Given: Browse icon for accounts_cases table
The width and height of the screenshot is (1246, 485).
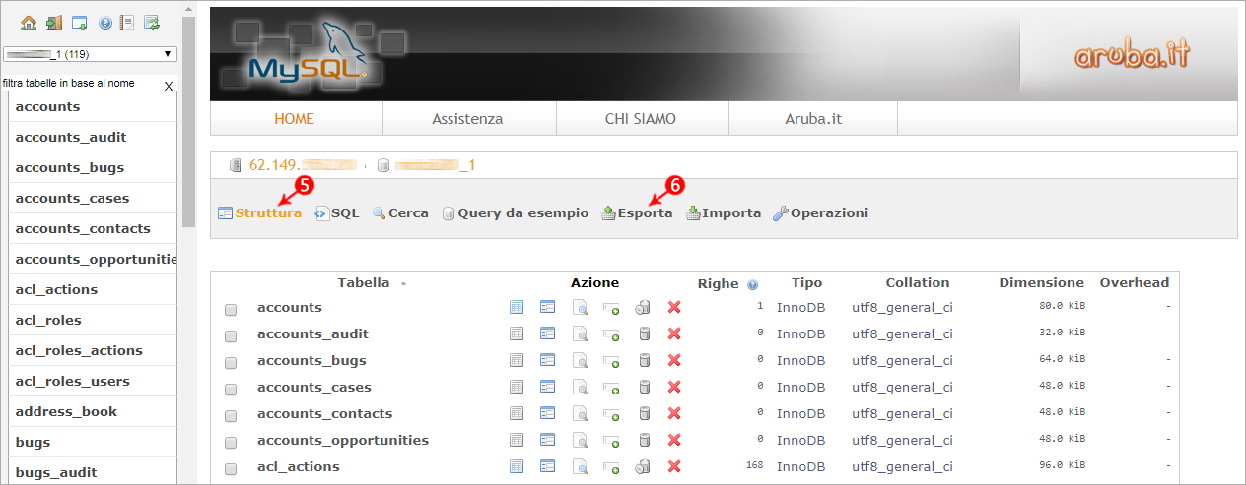Looking at the screenshot, I should [x=517, y=388].
